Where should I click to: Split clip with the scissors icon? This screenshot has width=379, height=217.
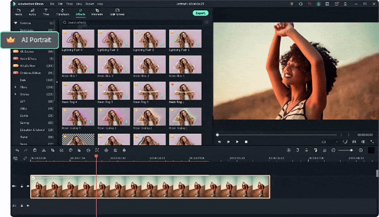[44, 150]
